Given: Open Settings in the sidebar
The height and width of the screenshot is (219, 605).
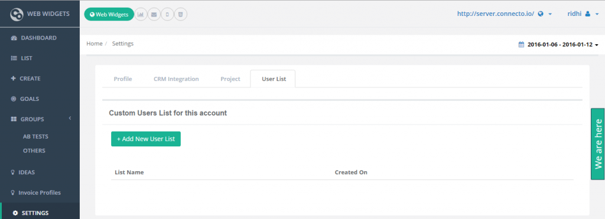Looking at the screenshot, I should (x=40, y=213).
